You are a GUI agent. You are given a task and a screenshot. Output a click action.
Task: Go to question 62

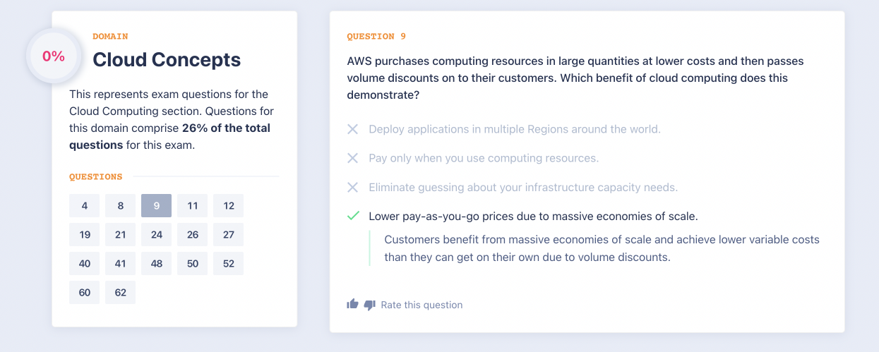coord(121,293)
